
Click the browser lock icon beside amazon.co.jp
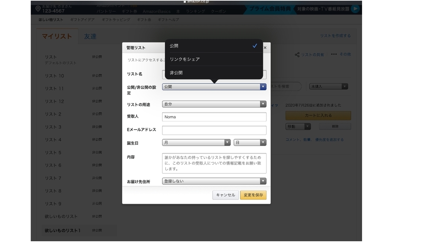[185, 1]
